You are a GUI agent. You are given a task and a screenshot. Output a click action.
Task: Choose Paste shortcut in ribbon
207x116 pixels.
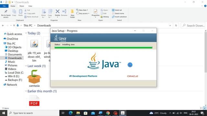[x=31, y=17]
